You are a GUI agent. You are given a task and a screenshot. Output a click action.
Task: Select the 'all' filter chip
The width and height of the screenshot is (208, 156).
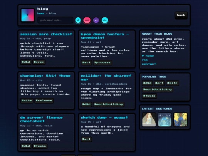point(78,20)
